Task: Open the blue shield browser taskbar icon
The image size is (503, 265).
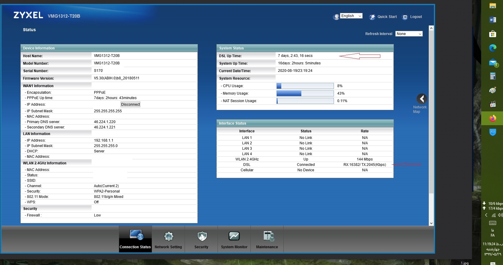Action: [493, 132]
